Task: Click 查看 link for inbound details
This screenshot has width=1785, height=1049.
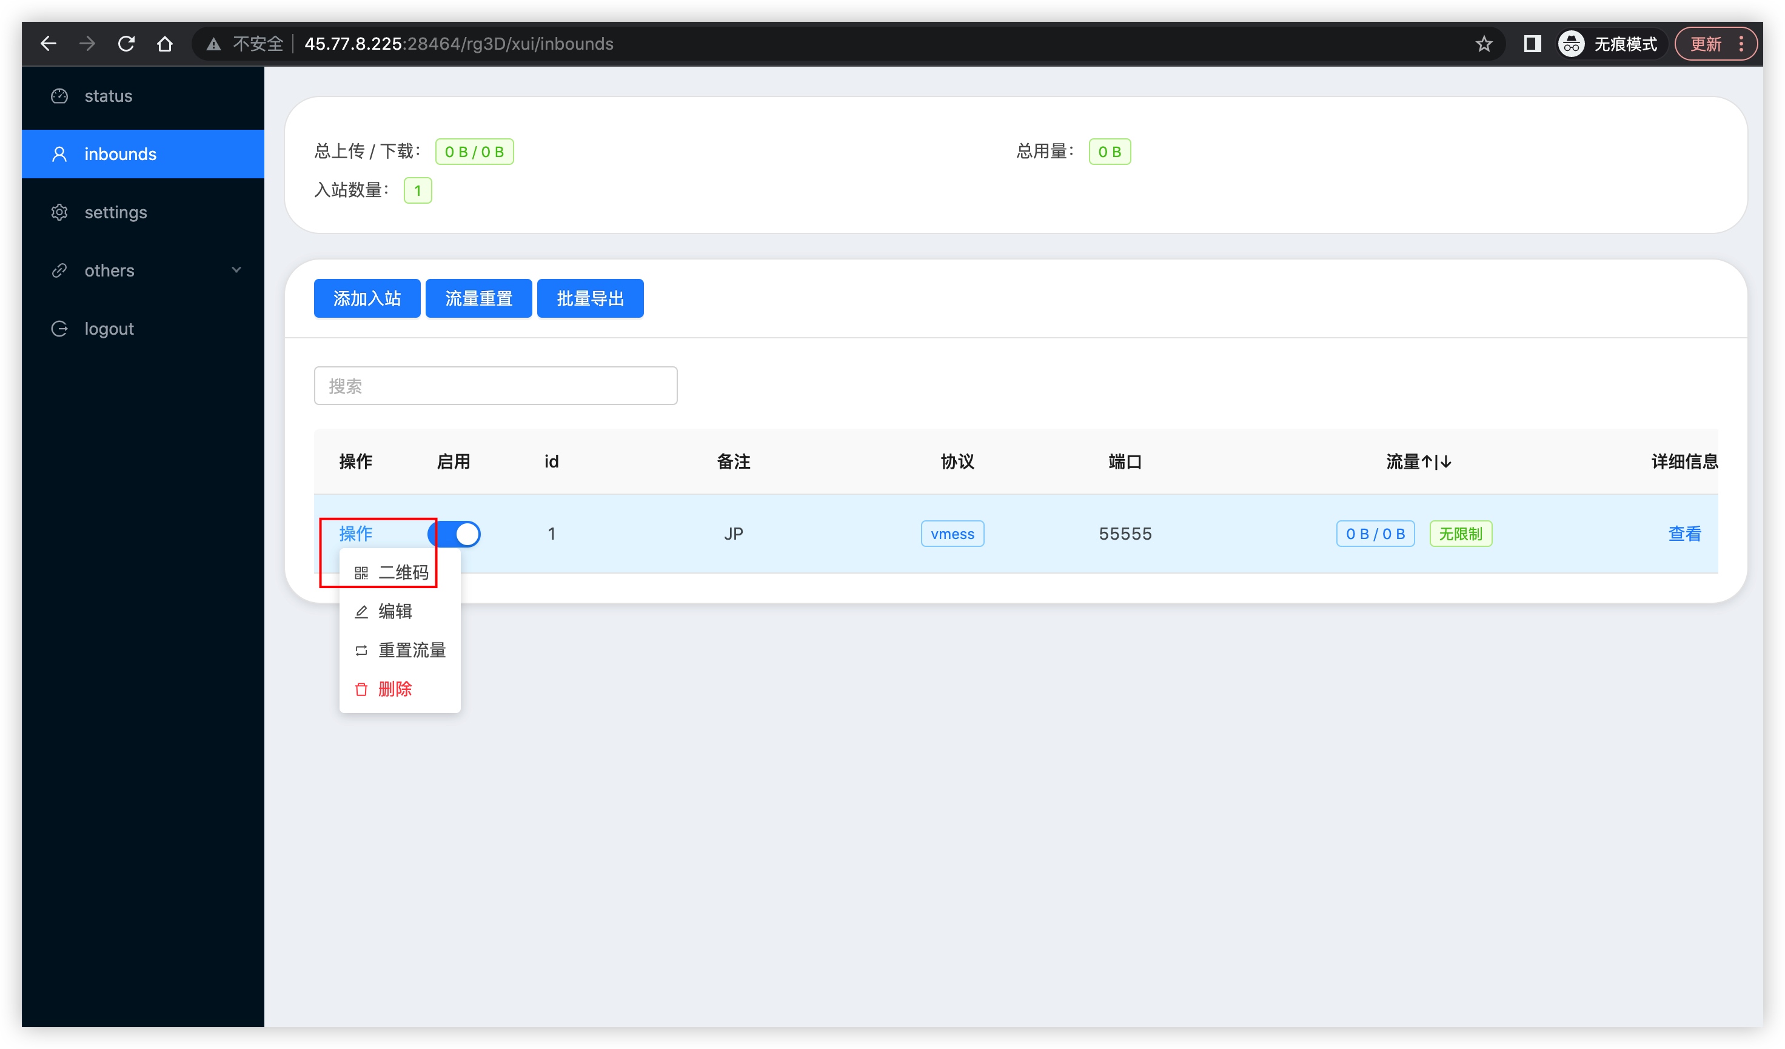Action: (x=1684, y=534)
